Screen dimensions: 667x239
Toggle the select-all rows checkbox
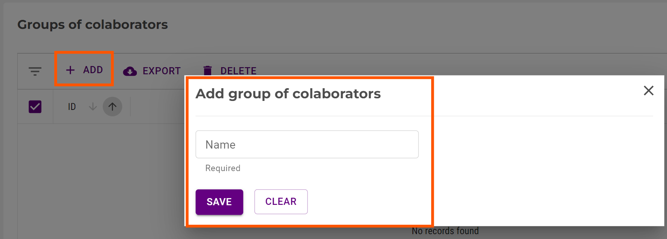35,107
